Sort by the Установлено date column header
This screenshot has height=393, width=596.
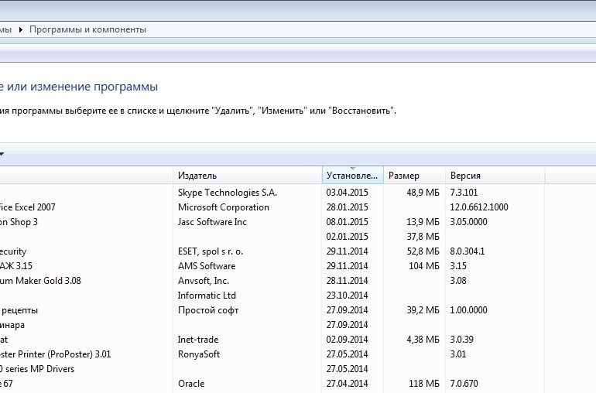coord(352,176)
